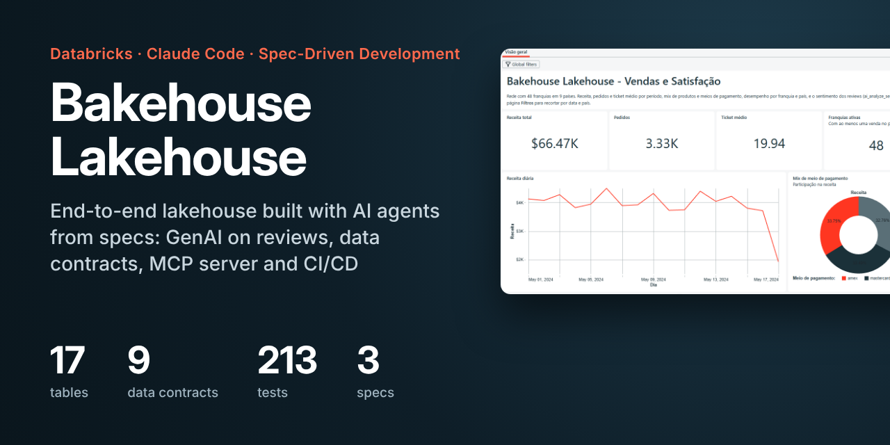Click the 17 tables statistic
The image size is (890, 445).
pos(69,372)
